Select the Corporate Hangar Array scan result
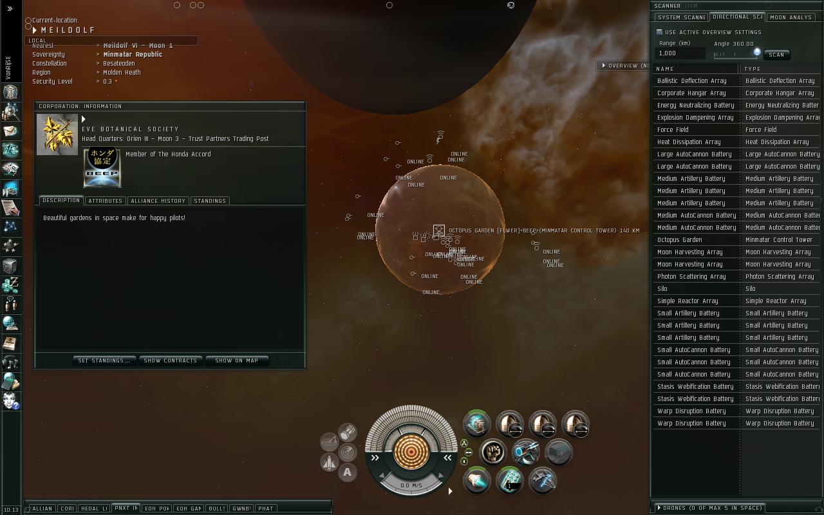824x515 pixels. pos(737,93)
